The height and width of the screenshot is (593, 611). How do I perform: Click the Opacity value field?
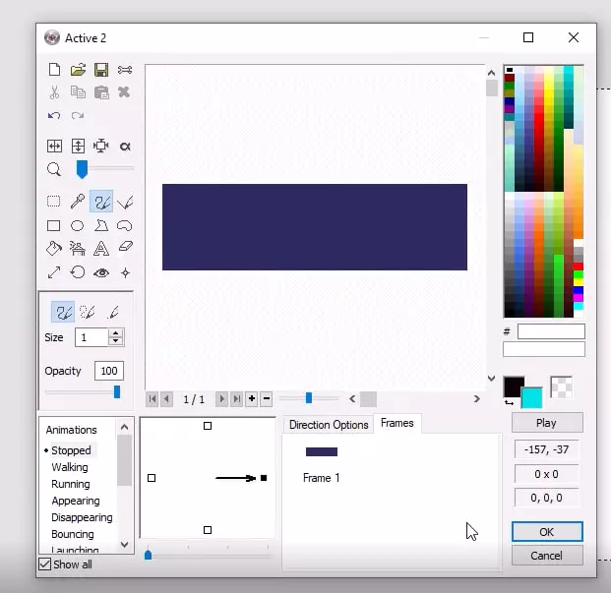(x=108, y=371)
